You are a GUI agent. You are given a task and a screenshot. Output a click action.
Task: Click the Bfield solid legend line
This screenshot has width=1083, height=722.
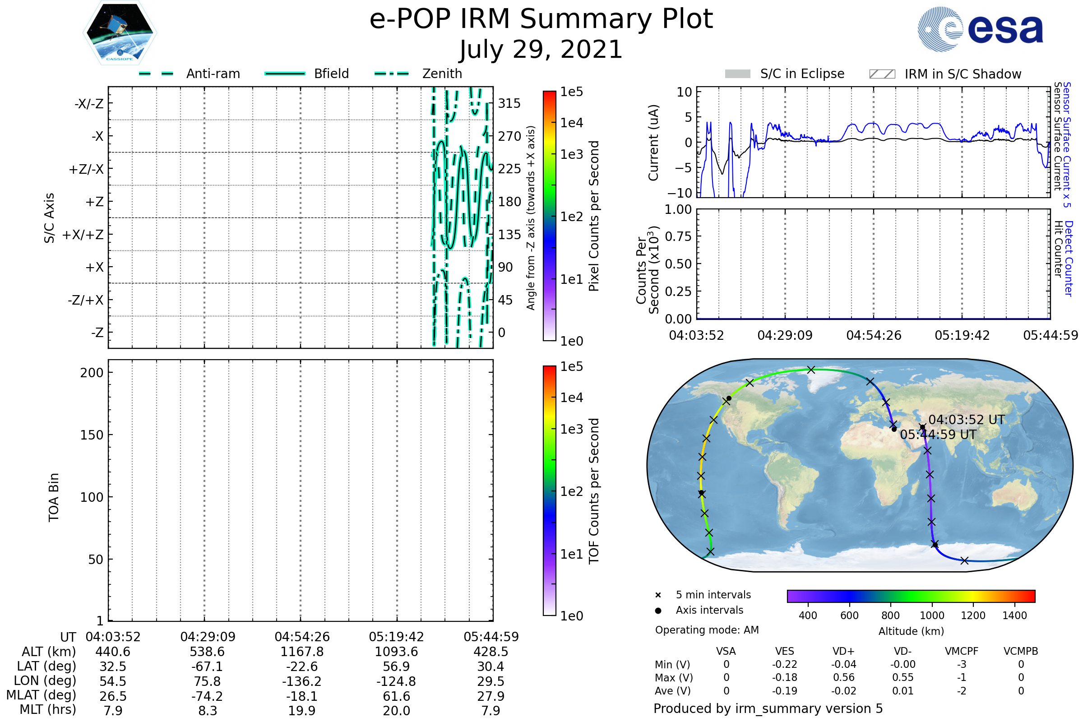click(285, 74)
